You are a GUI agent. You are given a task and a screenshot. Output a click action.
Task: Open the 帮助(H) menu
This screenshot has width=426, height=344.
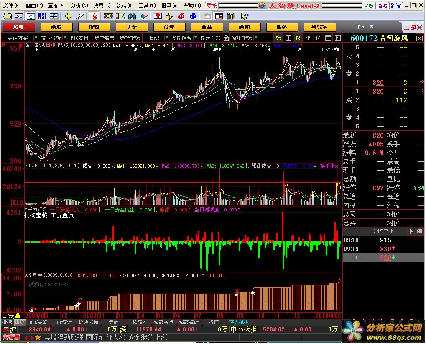pos(192,5)
